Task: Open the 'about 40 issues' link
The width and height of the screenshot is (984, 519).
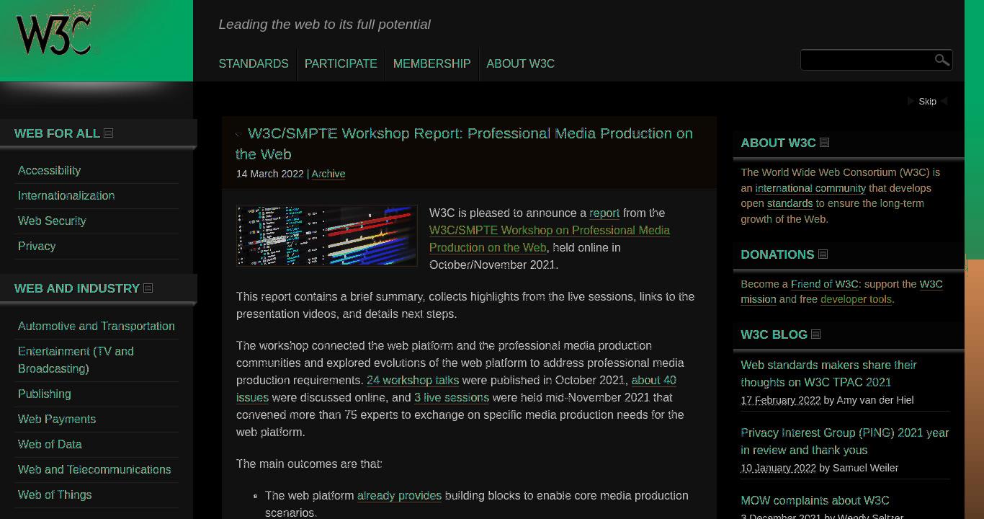Action: pos(456,389)
